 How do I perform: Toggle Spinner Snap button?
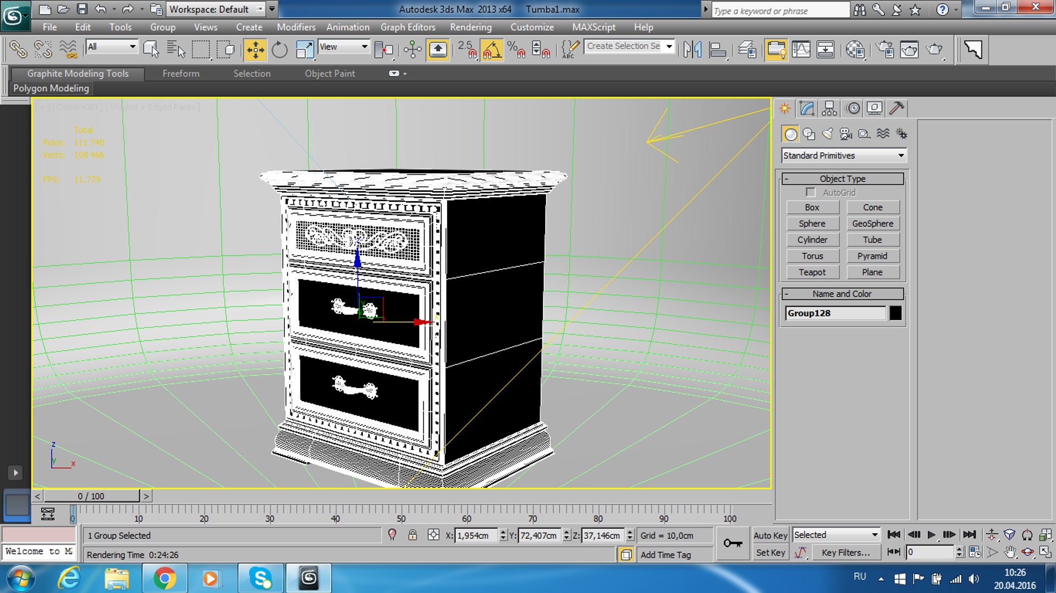tap(541, 49)
